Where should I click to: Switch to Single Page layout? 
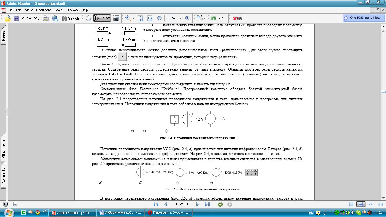coord(351,204)
